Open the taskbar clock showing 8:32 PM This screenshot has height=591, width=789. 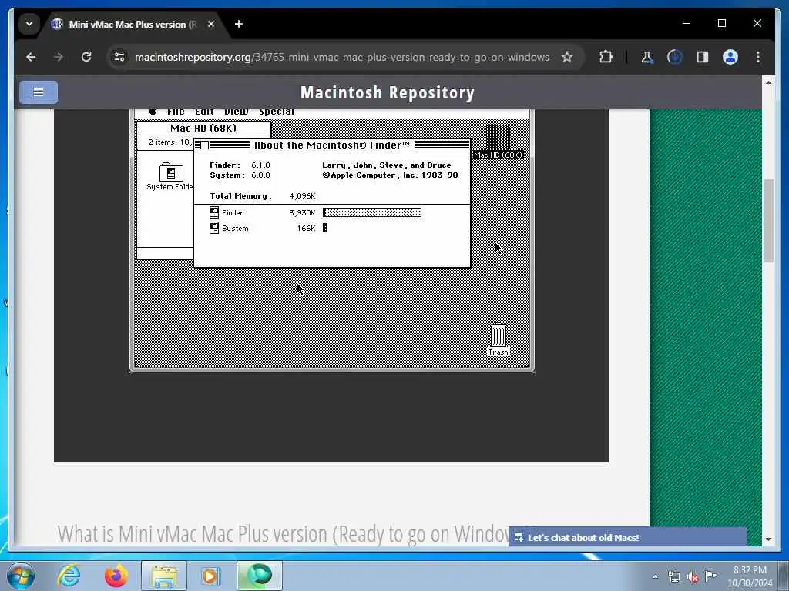click(x=750, y=576)
